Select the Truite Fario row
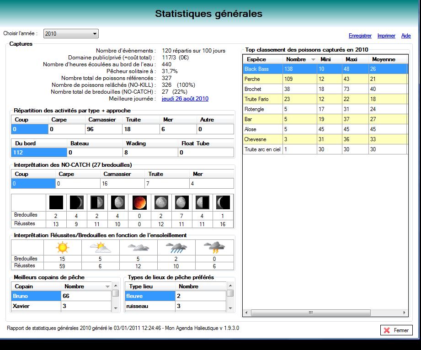 (325, 99)
